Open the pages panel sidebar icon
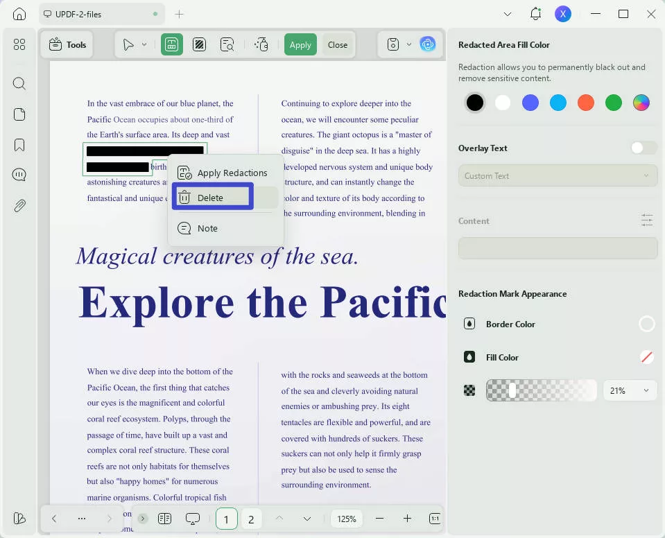Screen dimensions: 665x538 pyautogui.click(x=19, y=114)
